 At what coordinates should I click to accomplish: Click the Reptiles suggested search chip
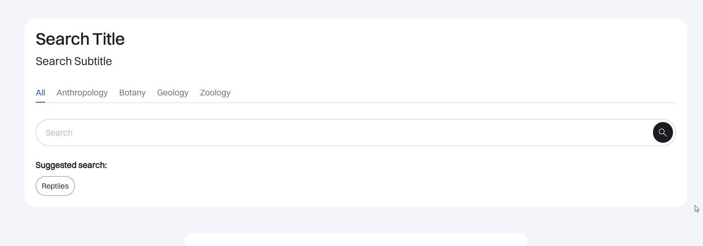(x=55, y=186)
